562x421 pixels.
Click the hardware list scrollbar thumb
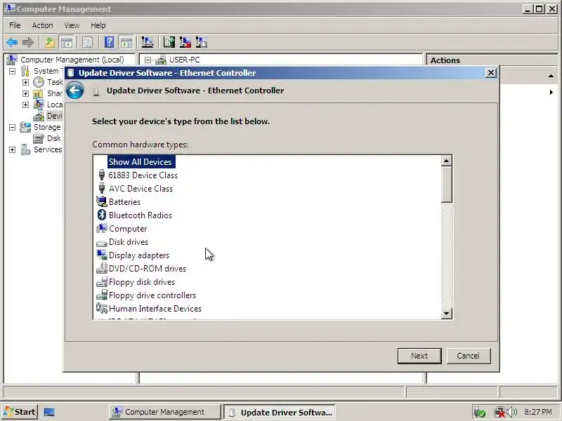pos(446,185)
